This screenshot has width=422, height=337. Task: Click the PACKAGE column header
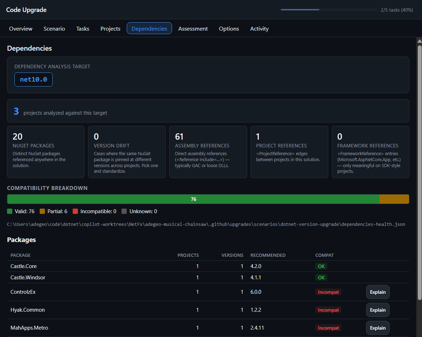tap(20, 255)
